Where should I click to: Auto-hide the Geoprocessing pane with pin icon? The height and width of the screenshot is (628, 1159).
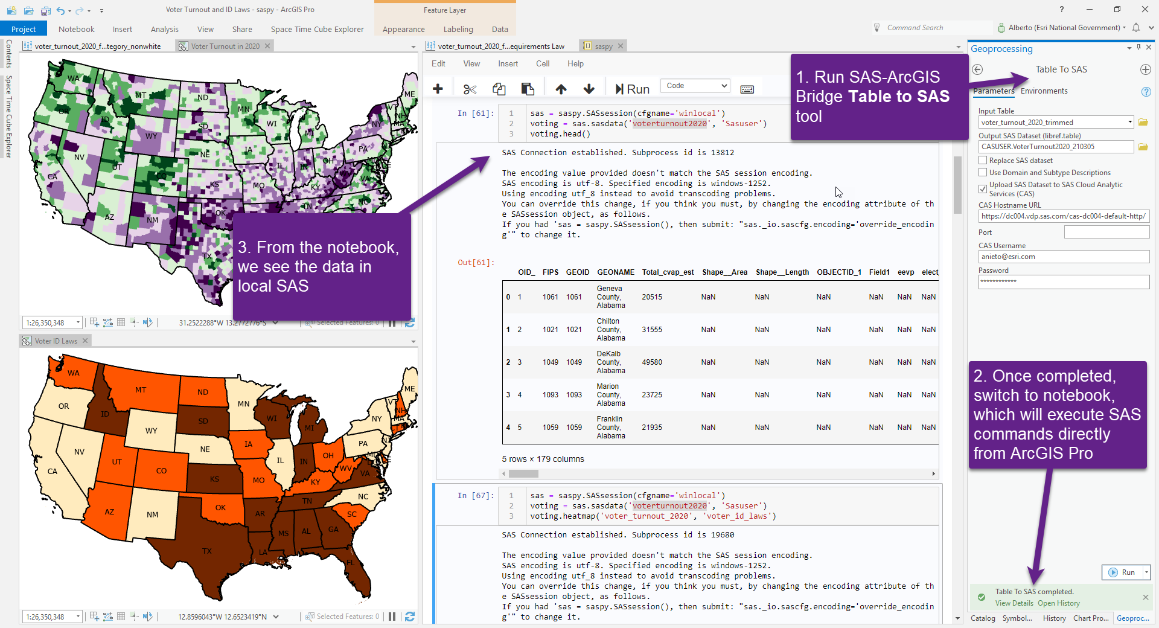(1138, 47)
